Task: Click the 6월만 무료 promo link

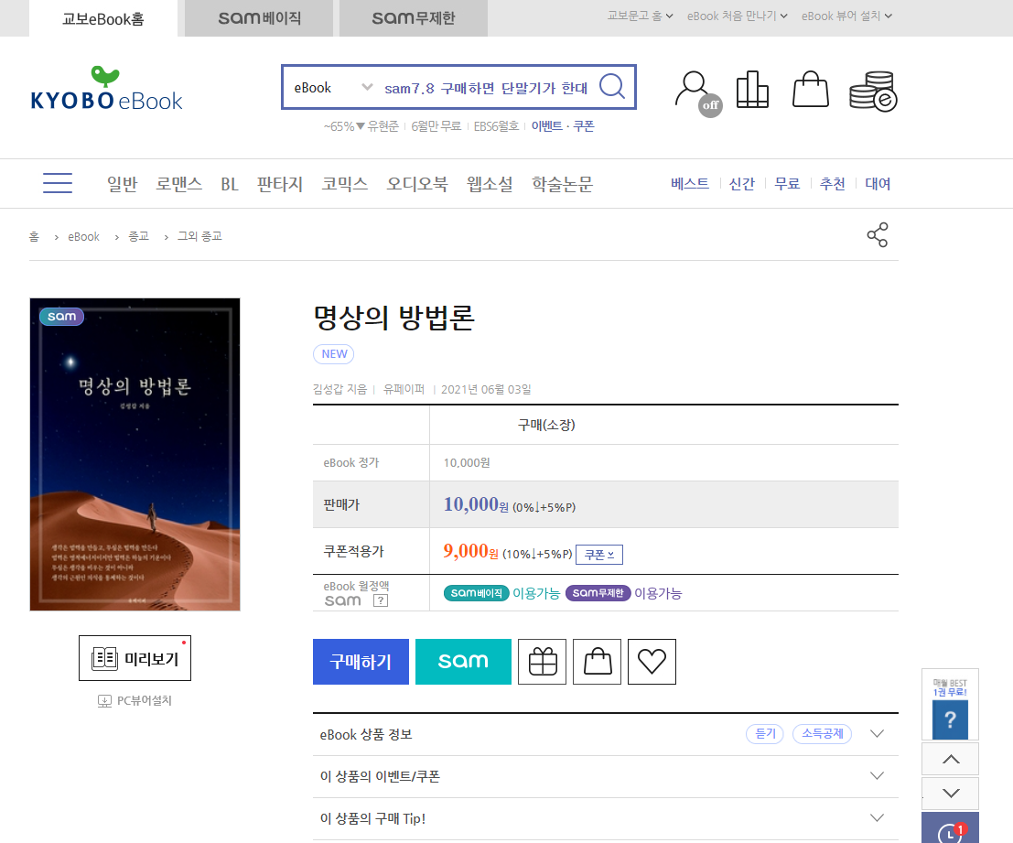Action: pos(436,126)
